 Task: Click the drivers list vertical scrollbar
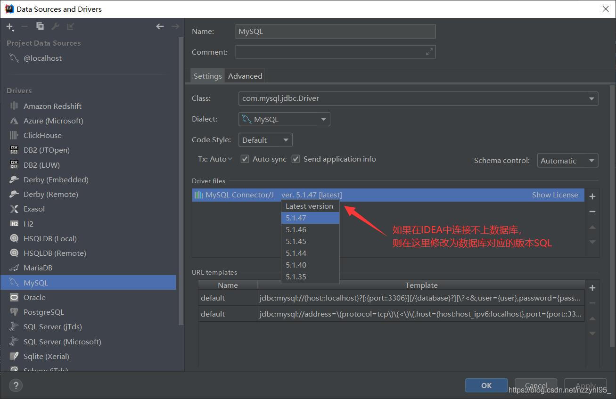[181, 181]
